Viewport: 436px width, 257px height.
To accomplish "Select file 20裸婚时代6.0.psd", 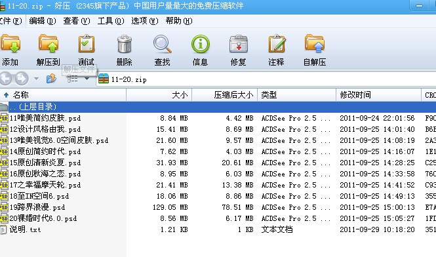I will [x=43, y=218].
